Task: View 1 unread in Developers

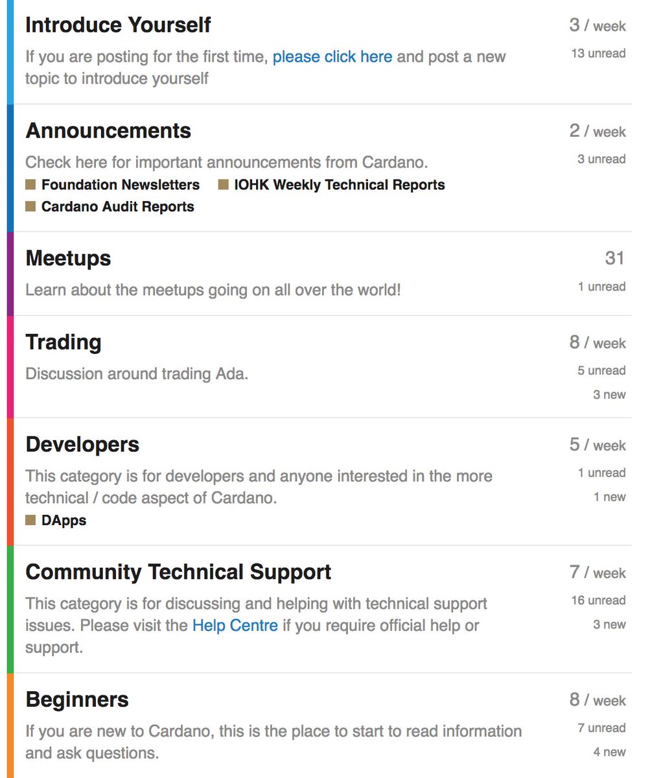Action: point(602,473)
